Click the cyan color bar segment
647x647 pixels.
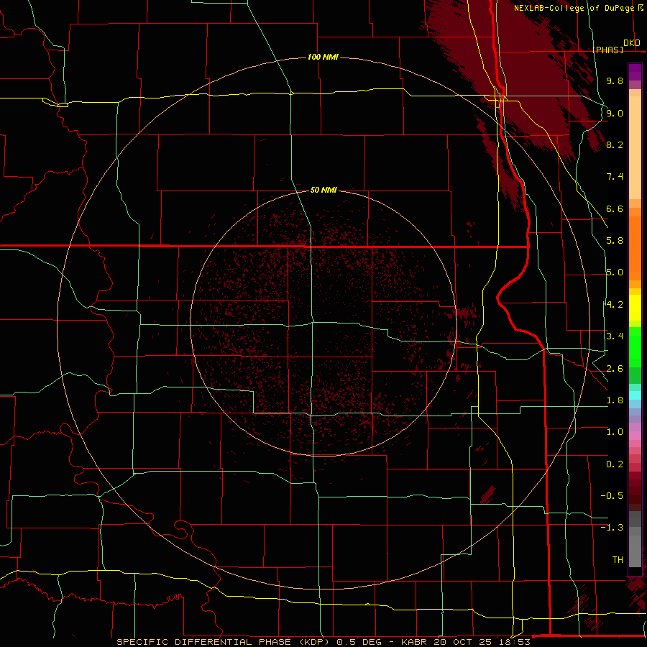point(635,395)
